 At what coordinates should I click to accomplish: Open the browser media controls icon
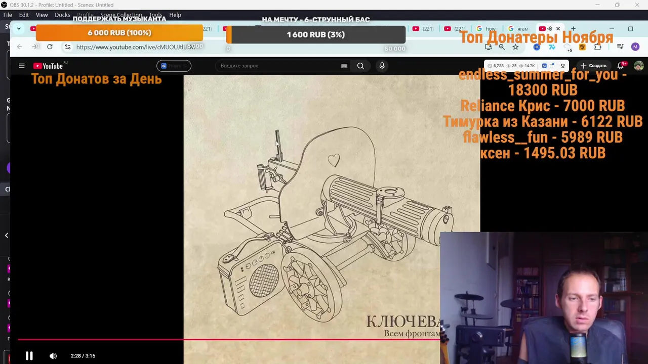pyautogui.click(x=620, y=47)
